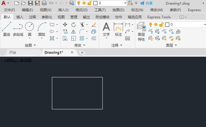Activate the Rotate tool icon

pyautogui.click(x=74, y=25)
